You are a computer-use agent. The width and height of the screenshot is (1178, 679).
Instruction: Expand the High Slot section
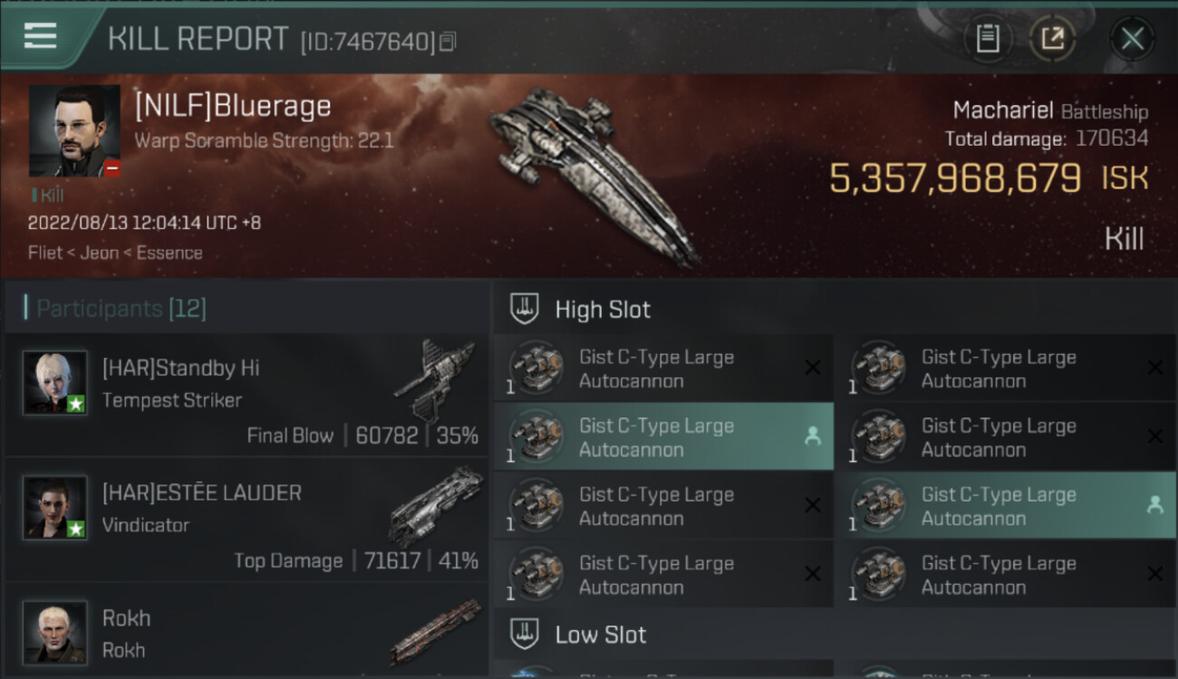603,310
